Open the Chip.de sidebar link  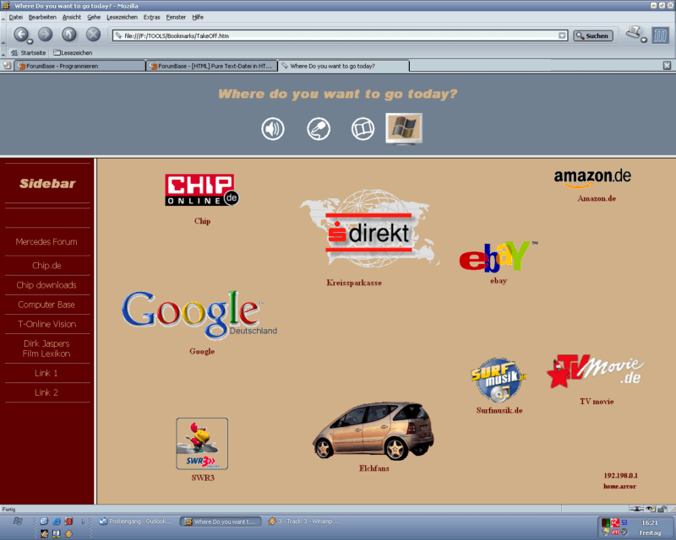pyautogui.click(x=46, y=265)
